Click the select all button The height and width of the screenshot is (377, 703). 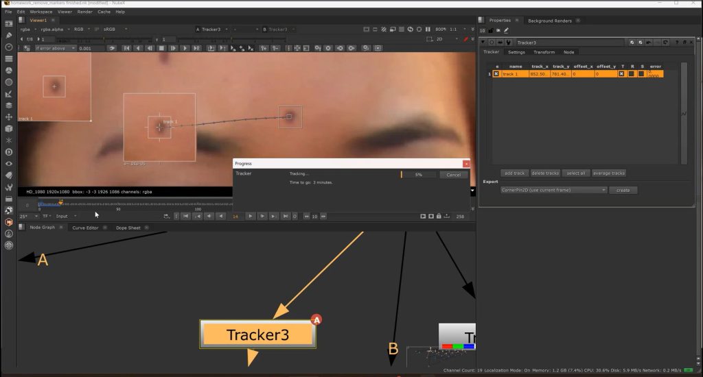point(576,173)
